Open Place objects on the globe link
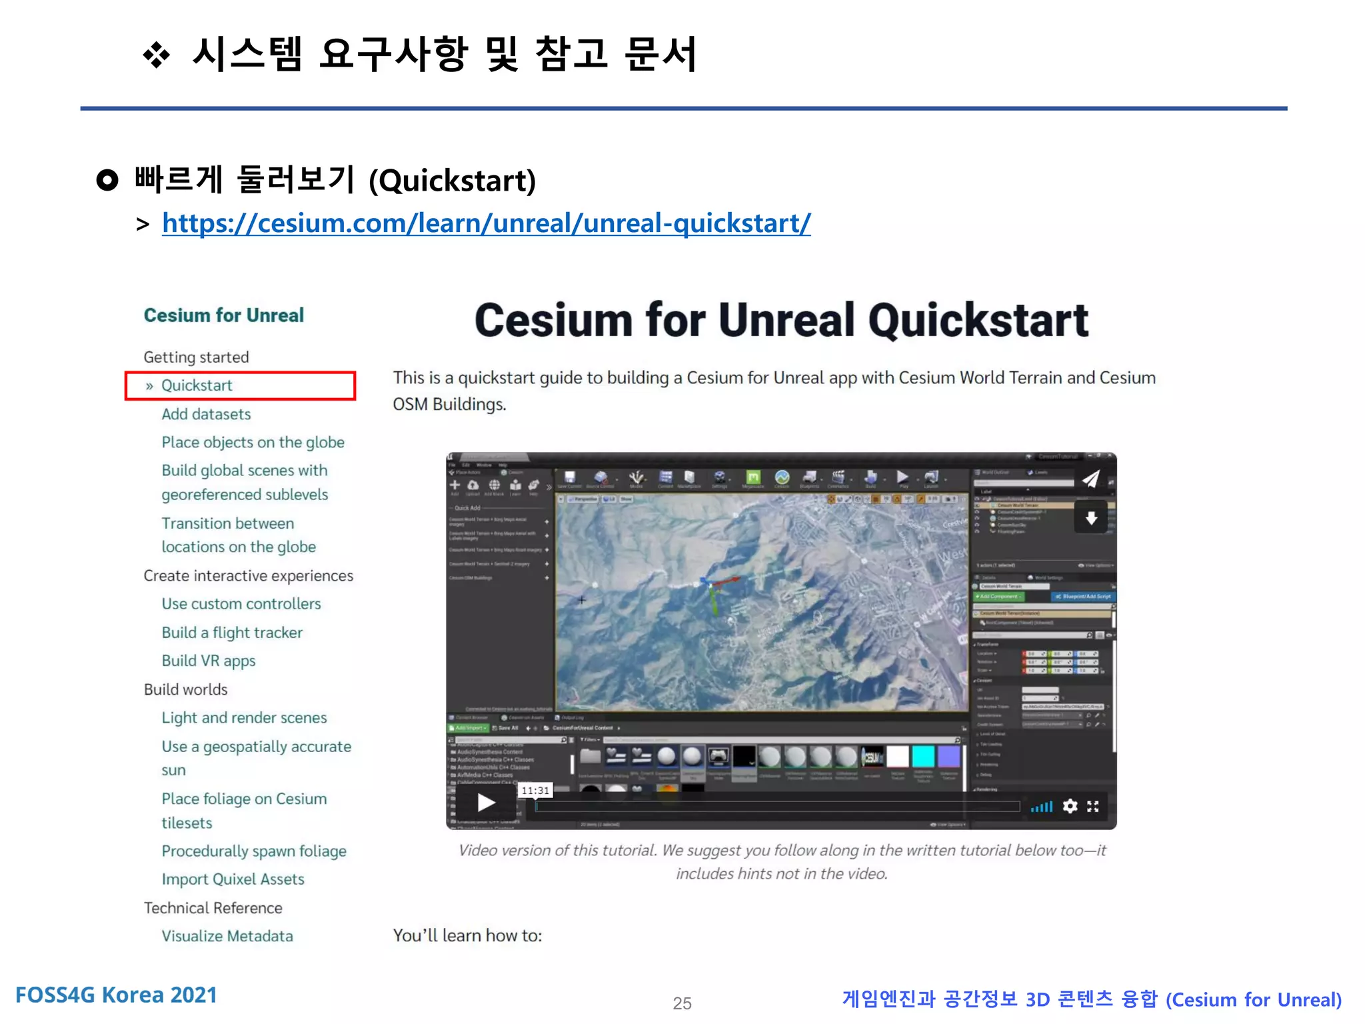The image size is (1365, 1024). point(253,443)
